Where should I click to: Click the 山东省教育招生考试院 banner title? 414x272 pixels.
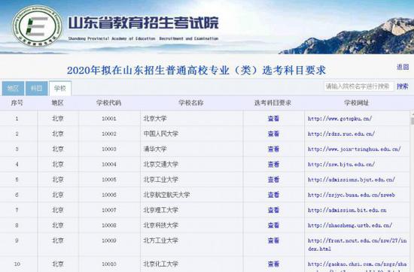pyautogui.click(x=143, y=23)
